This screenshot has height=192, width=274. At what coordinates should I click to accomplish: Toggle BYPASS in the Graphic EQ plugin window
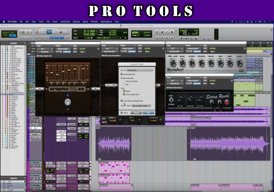(82, 49)
